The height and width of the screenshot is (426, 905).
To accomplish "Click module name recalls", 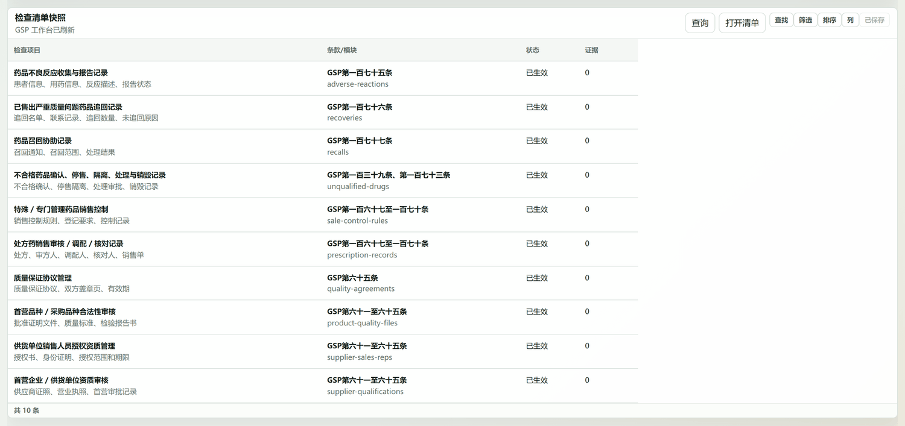I will [x=338, y=152].
